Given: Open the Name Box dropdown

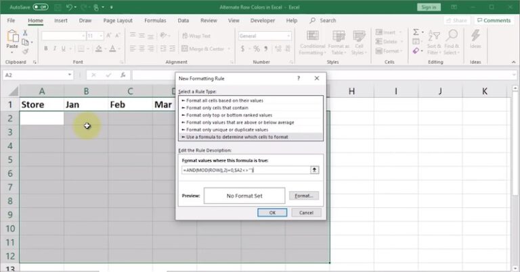Looking at the screenshot, I should [70, 75].
